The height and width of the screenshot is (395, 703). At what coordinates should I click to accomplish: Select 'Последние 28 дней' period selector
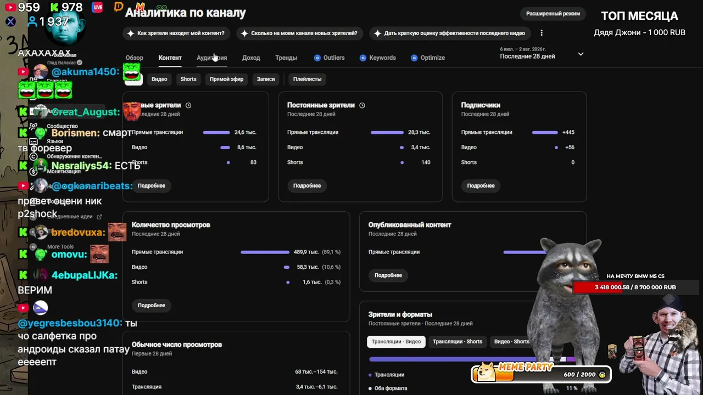click(x=542, y=53)
